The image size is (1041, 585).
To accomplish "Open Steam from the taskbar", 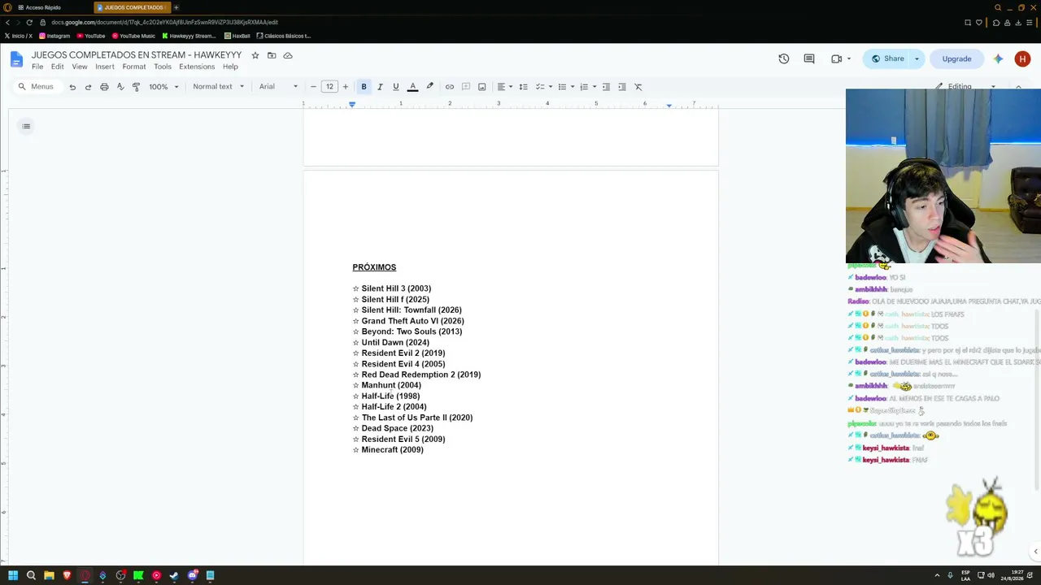I will (x=174, y=575).
